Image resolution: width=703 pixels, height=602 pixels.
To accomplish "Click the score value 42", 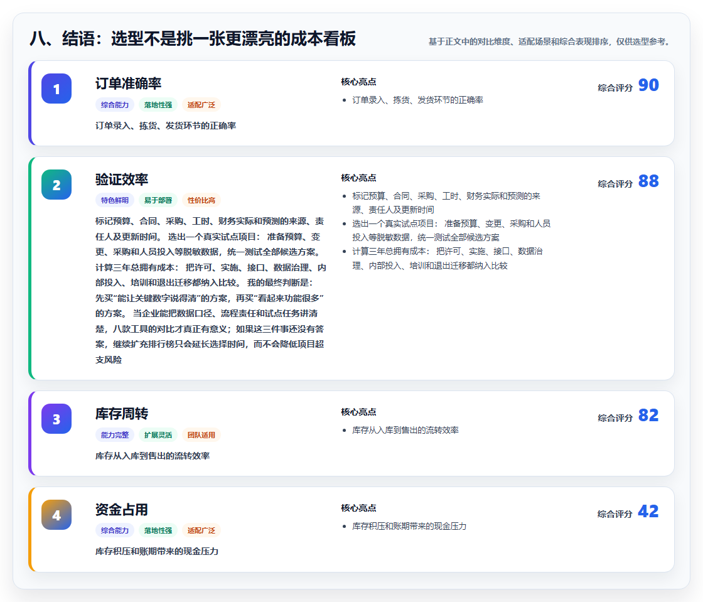I will click(648, 512).
